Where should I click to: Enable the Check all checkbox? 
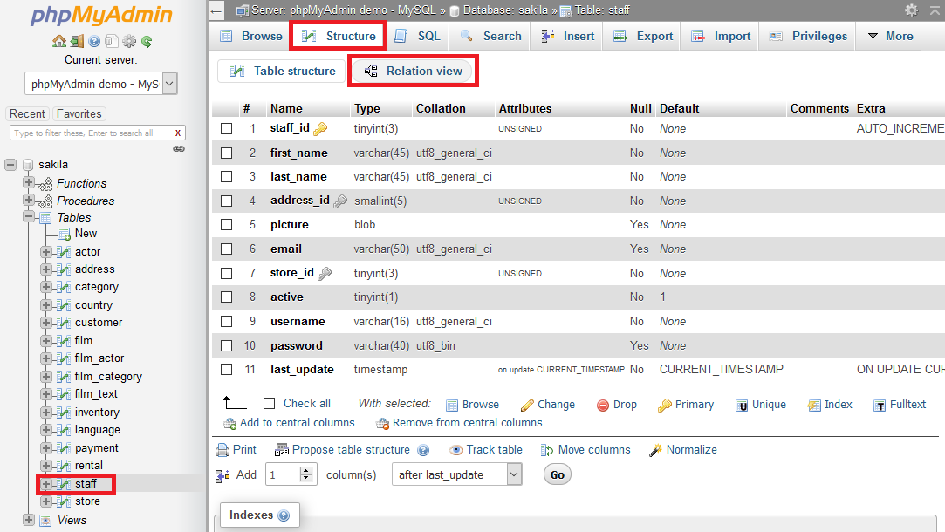[269, 404]
